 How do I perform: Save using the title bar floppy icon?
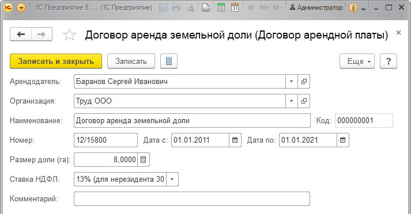click(x=163, y=7)
